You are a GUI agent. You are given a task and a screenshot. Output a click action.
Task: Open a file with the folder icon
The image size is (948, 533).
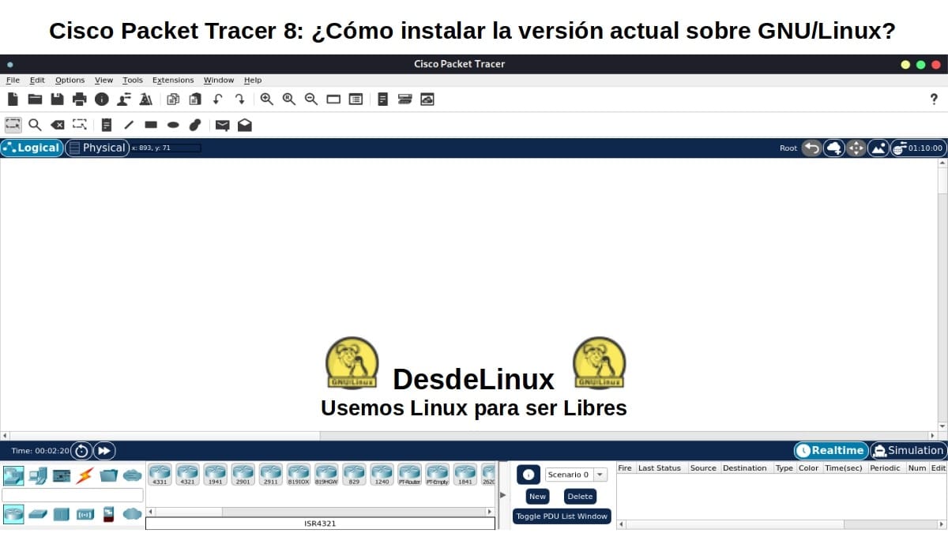35,99
